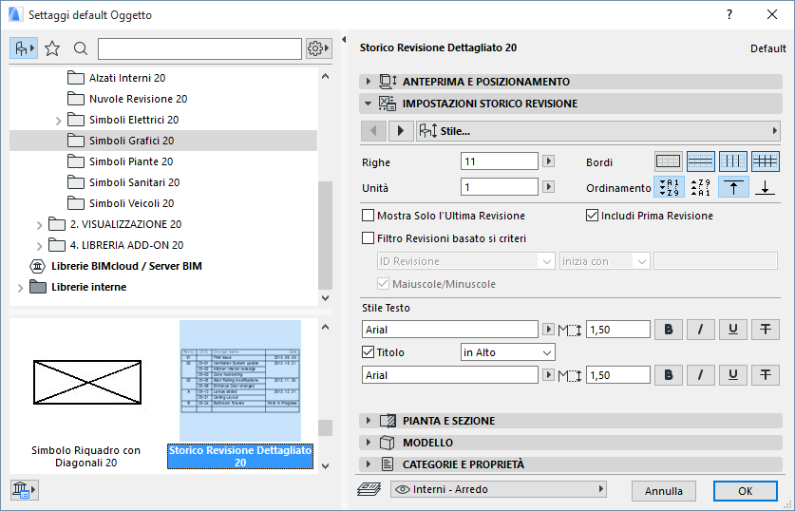Screen dimensions: 795x511
Task: Enable Filtro Revisioni basato si criteri
Action: click(369, 238)
